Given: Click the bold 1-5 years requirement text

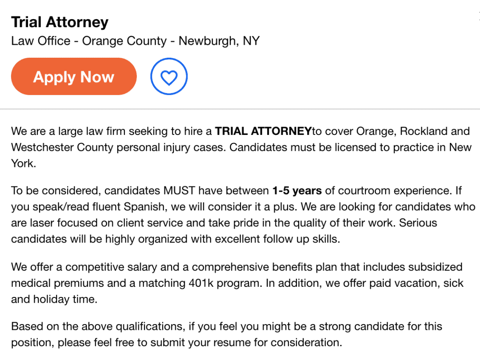Looking at the screenshot, I should click(296, 190).
